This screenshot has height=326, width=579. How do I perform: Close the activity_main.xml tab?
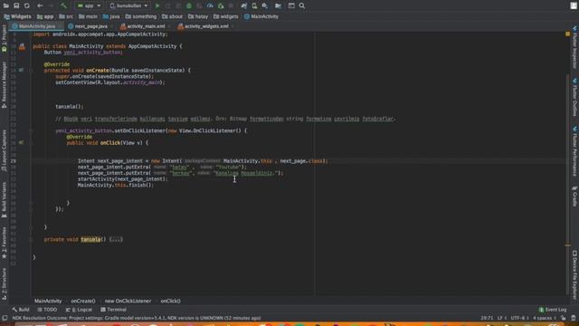pos(169,26)
